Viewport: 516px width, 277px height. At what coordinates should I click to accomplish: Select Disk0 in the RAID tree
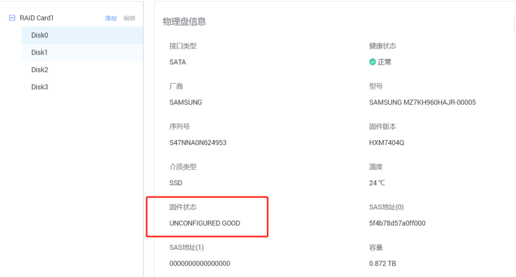tap(39, 35)
